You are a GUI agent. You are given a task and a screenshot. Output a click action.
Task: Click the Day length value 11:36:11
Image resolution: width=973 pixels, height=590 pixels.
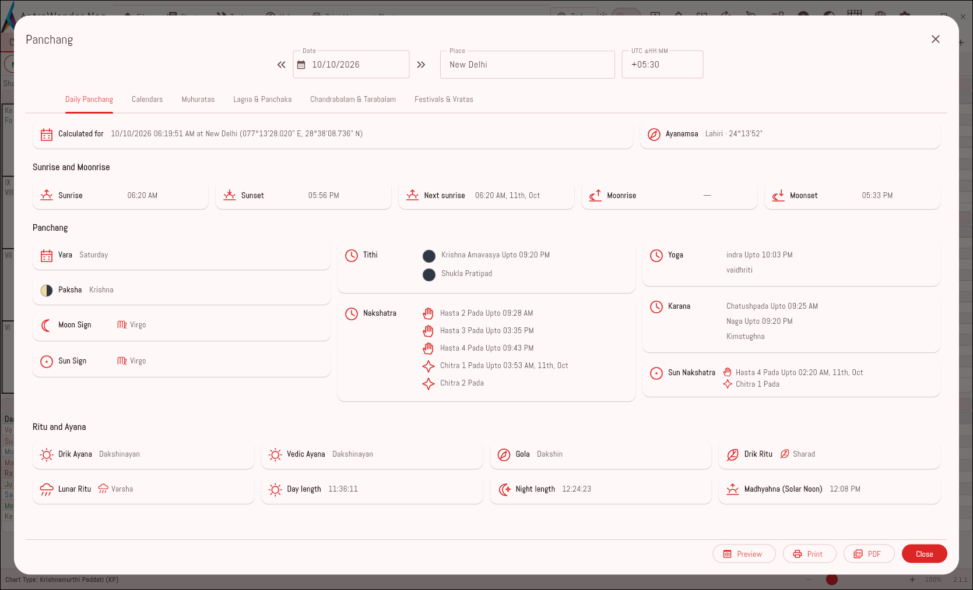[x=343, y=489]
